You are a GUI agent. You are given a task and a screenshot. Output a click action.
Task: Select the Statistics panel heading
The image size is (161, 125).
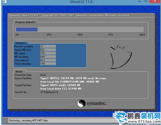[21, 43]
